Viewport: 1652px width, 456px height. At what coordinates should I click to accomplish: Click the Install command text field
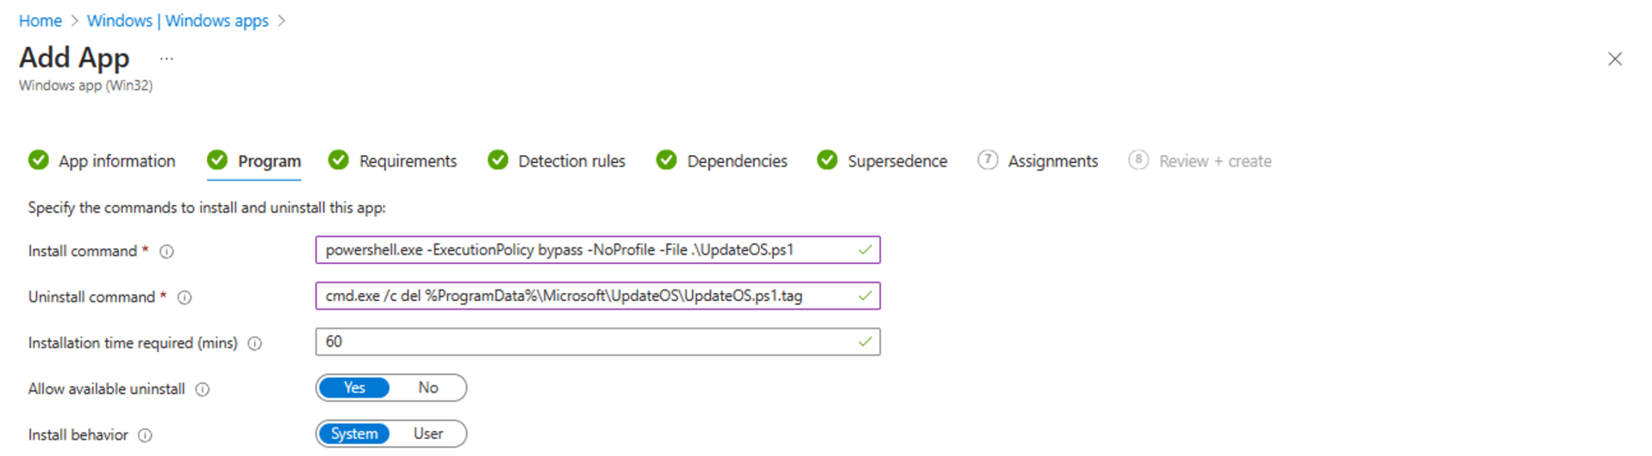click(586, 250)
